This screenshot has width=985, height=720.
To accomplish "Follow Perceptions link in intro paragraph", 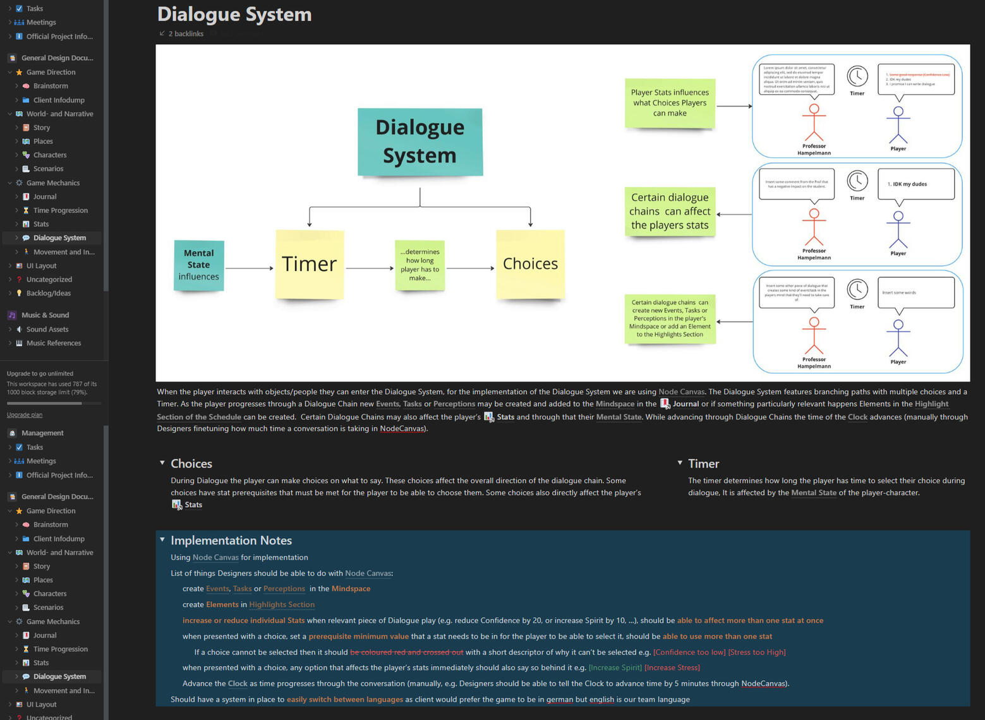I will [454, 404].
